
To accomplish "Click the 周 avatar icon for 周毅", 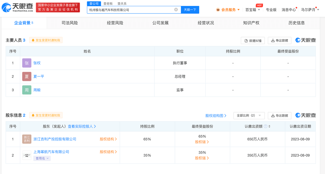I will pyautogui.click(x=27, y=90).
